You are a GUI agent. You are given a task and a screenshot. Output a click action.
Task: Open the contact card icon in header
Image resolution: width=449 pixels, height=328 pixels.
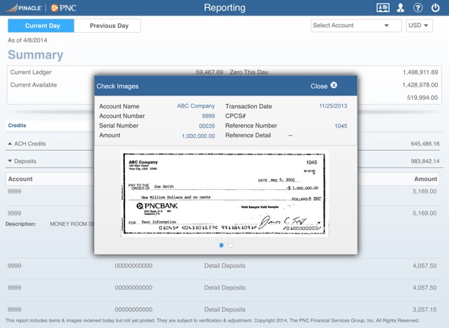coord(383,8)
